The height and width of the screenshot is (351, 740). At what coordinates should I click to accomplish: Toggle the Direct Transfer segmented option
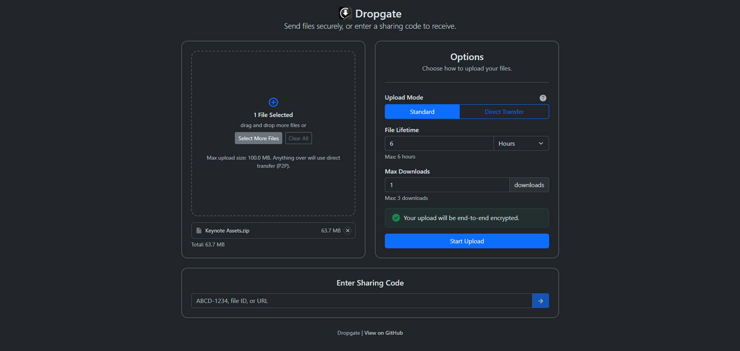504,111
